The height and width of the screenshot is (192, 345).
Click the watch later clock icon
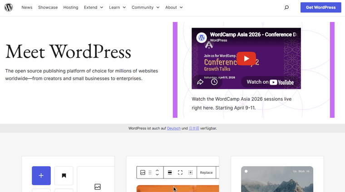click(214, 82)
